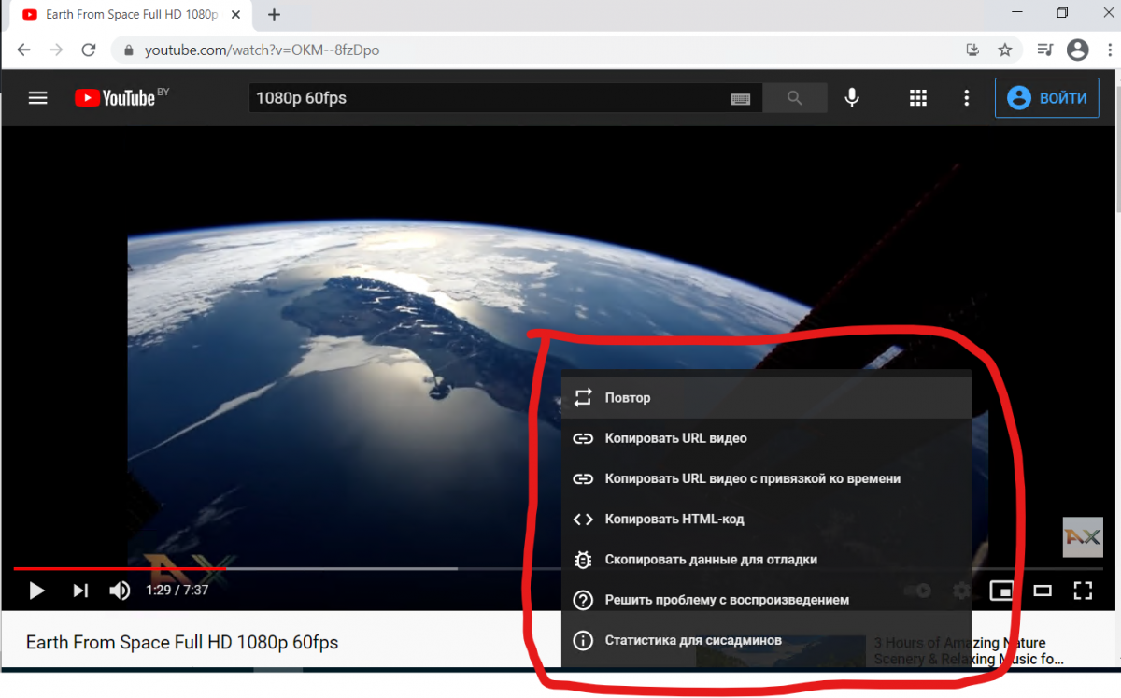This screenshot has width=1121, height=698.
Task: Select 'Повтор' in the context menu
Action: tap(628, 398)
